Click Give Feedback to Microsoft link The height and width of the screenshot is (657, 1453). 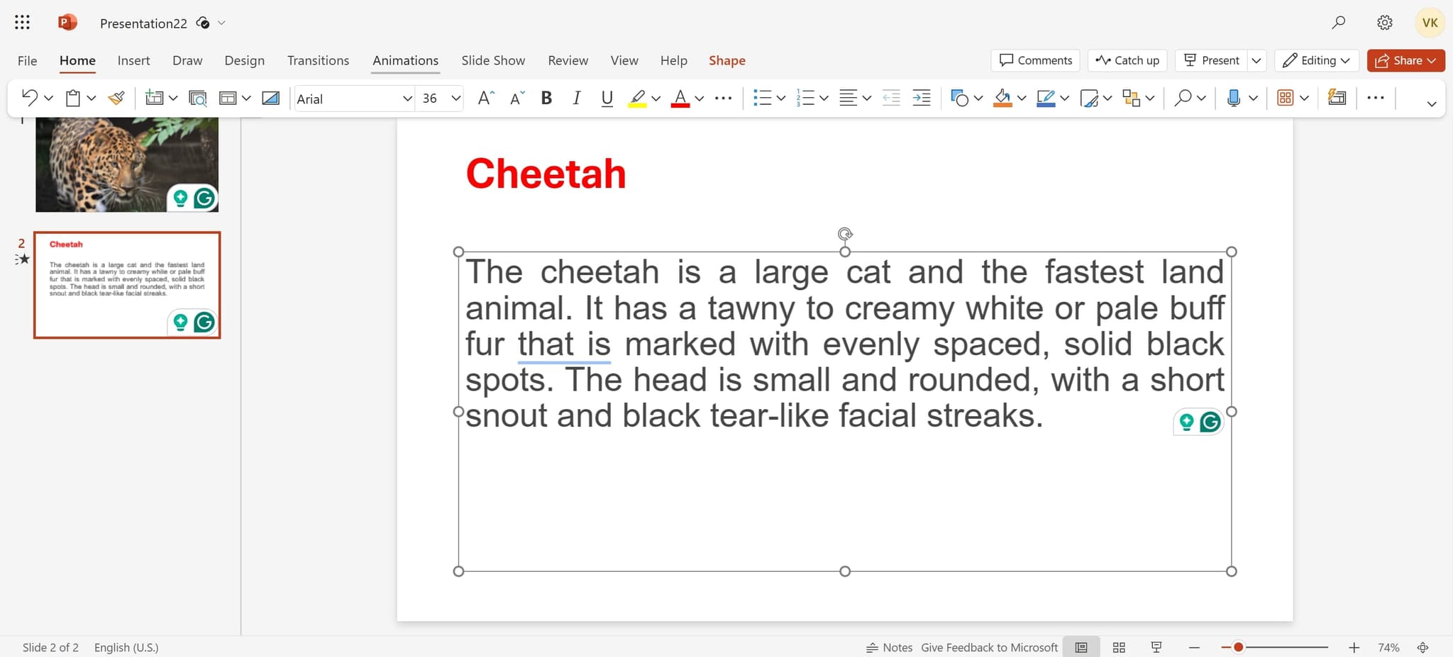pyautogui.click(x=989, y=647)
